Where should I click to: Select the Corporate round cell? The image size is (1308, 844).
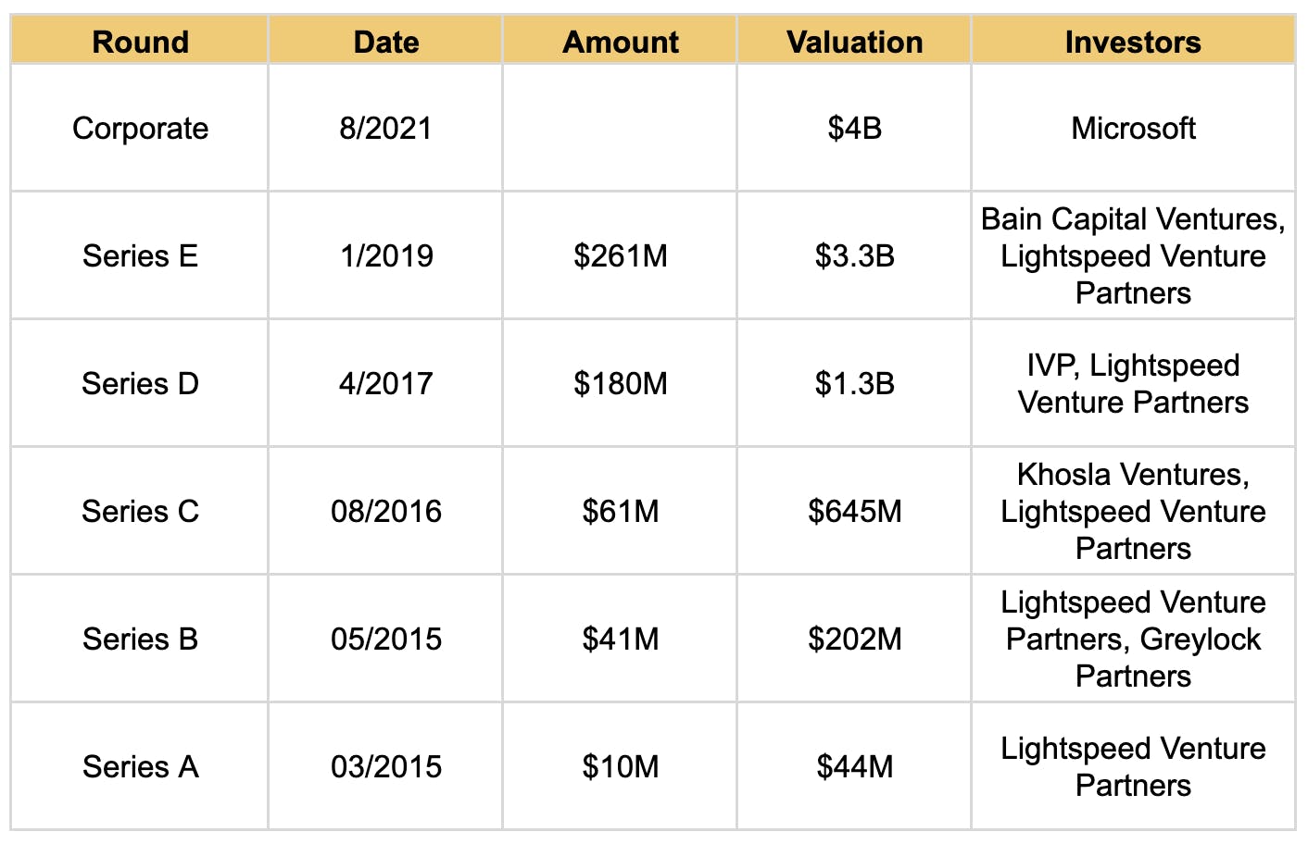140,128
